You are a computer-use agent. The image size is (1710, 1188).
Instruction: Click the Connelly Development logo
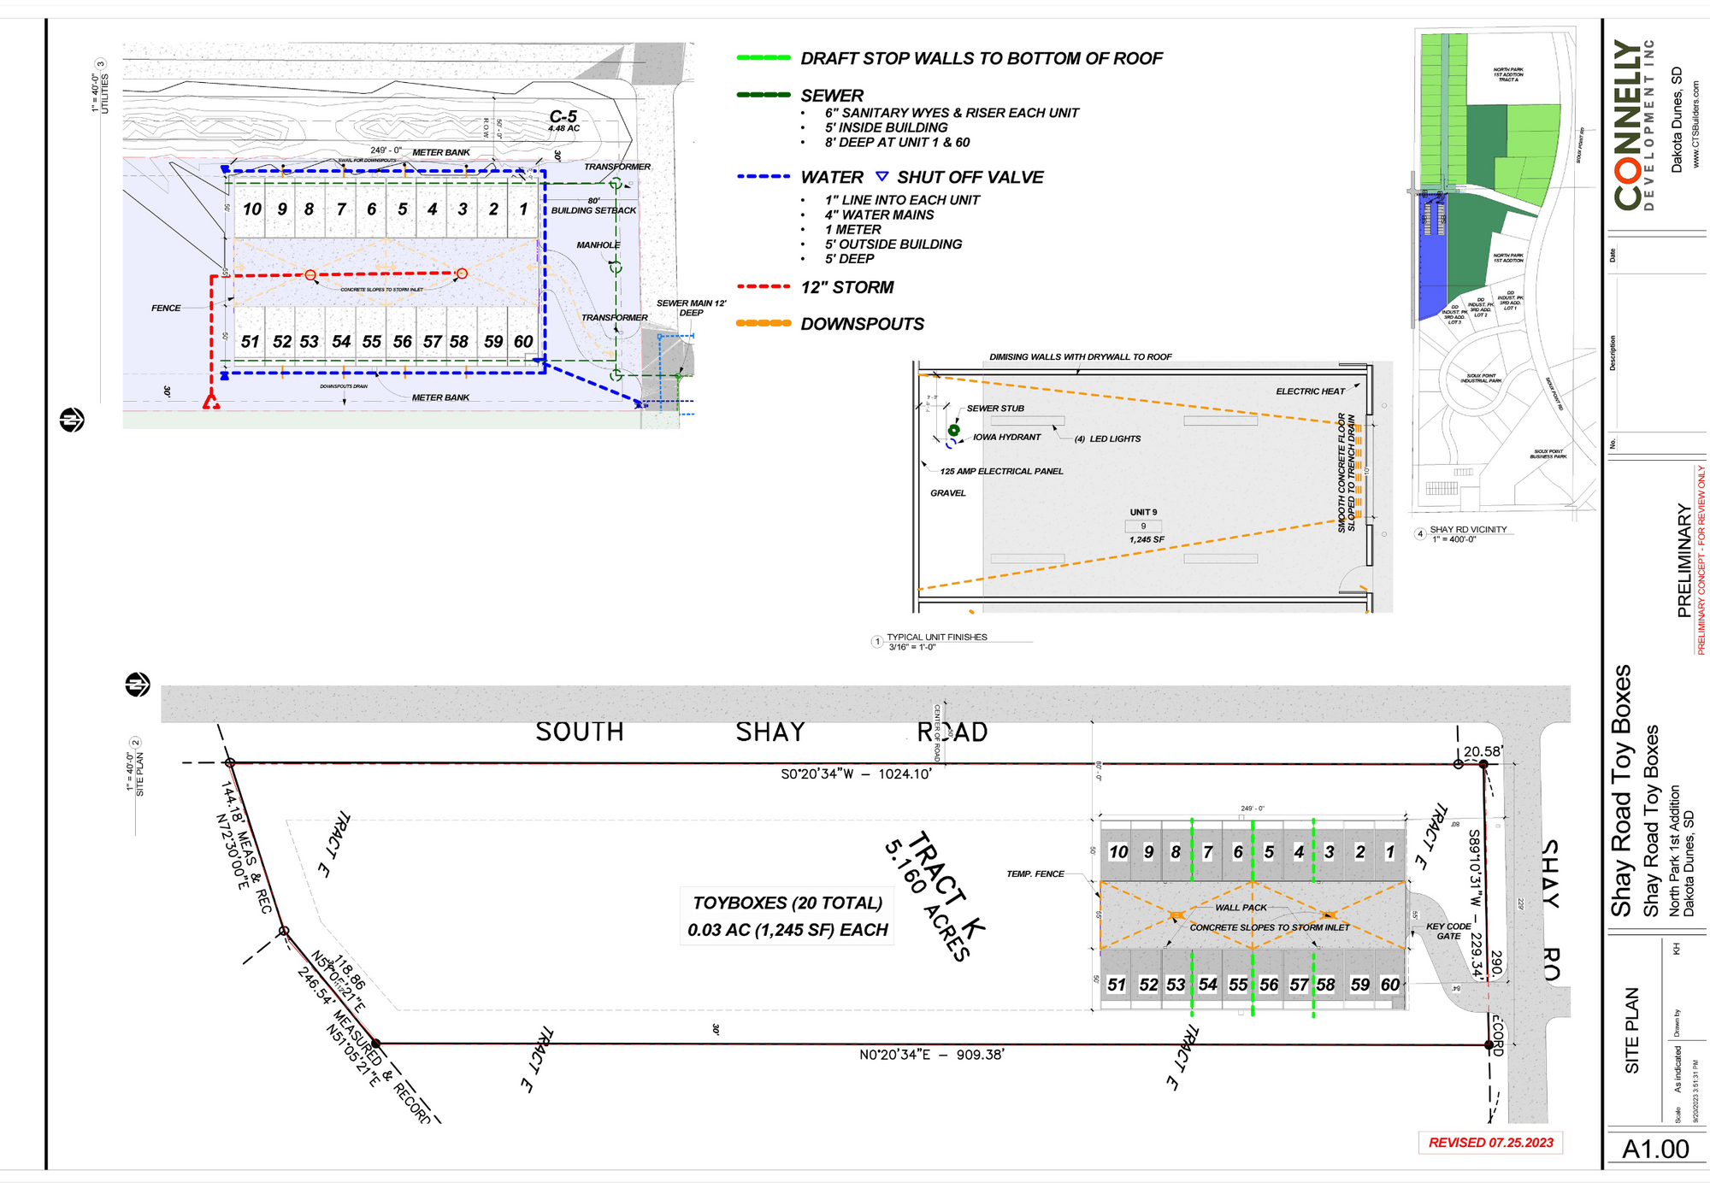tap(1634, 125)
